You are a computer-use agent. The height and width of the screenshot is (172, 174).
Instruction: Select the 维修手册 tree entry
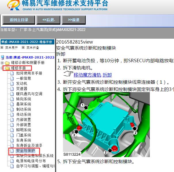pos(18,68)
